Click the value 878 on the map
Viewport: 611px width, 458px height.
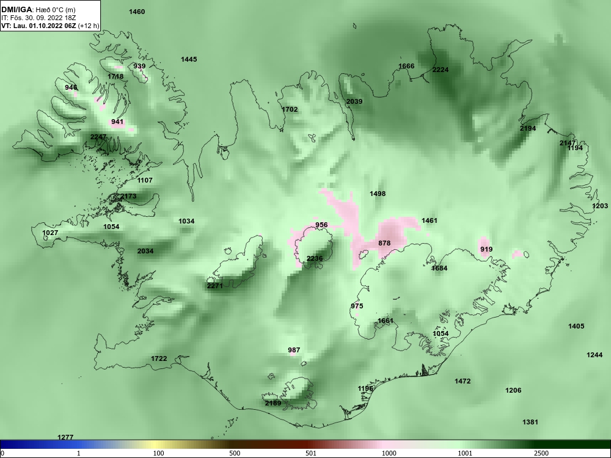(384, 243)
